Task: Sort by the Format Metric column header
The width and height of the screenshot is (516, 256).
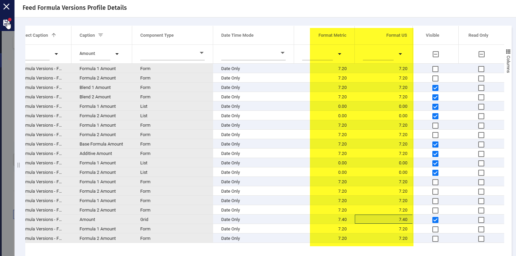Action: tap(332, 35)
